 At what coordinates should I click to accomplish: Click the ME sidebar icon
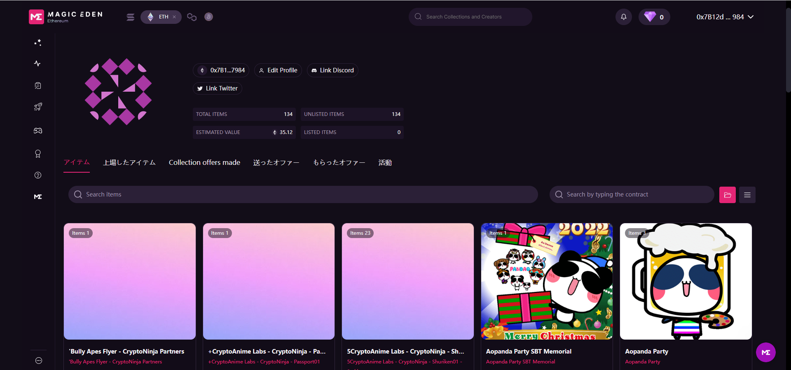[38, 197]
